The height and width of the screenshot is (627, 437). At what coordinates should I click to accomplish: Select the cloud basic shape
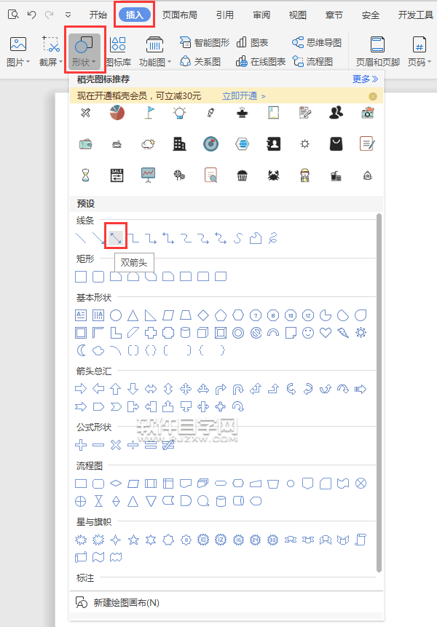click(x=98, y=351)
